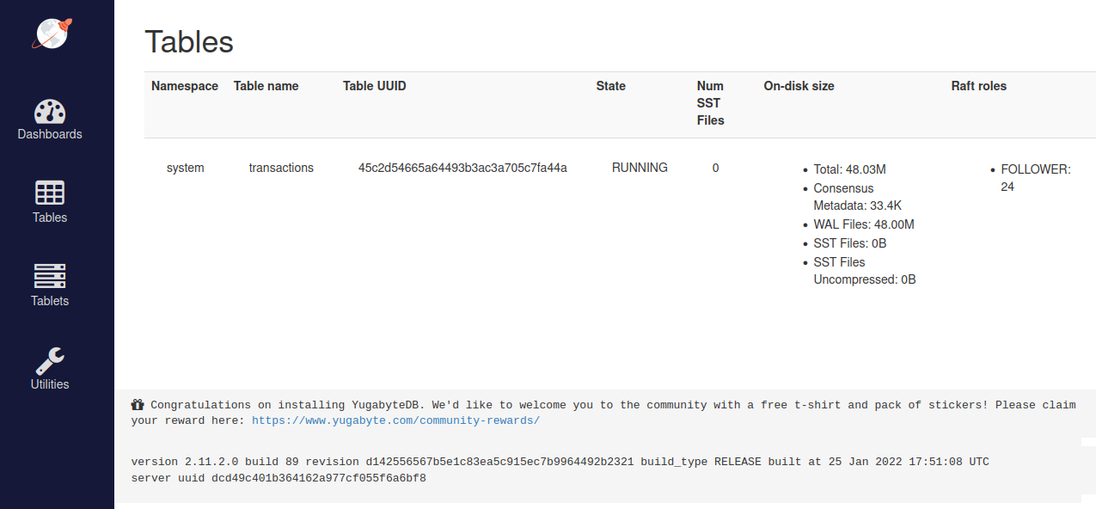Select the Dashboards entry in the navigation sidebar
The width and height of the screenshot is (1096, 509).
(49, 134)
